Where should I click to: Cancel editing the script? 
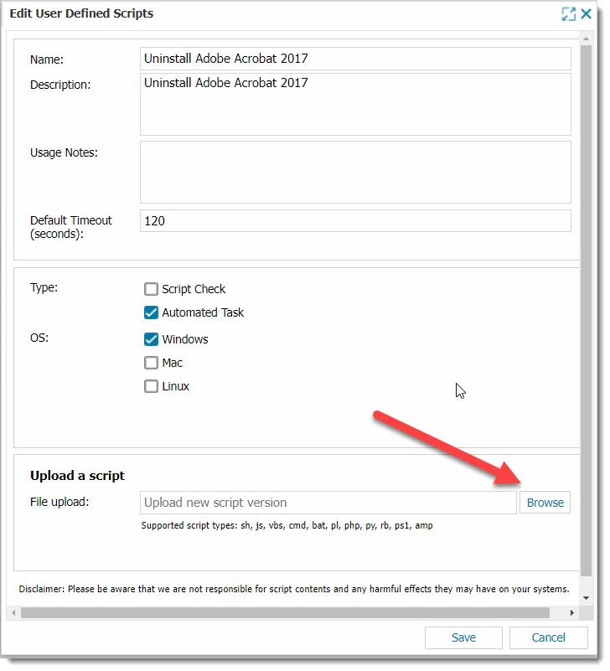[549, 637]
